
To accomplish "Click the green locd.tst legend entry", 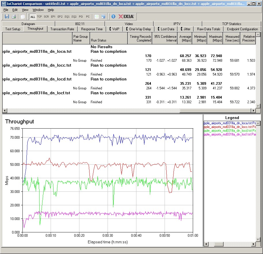I will coord(230,130).
